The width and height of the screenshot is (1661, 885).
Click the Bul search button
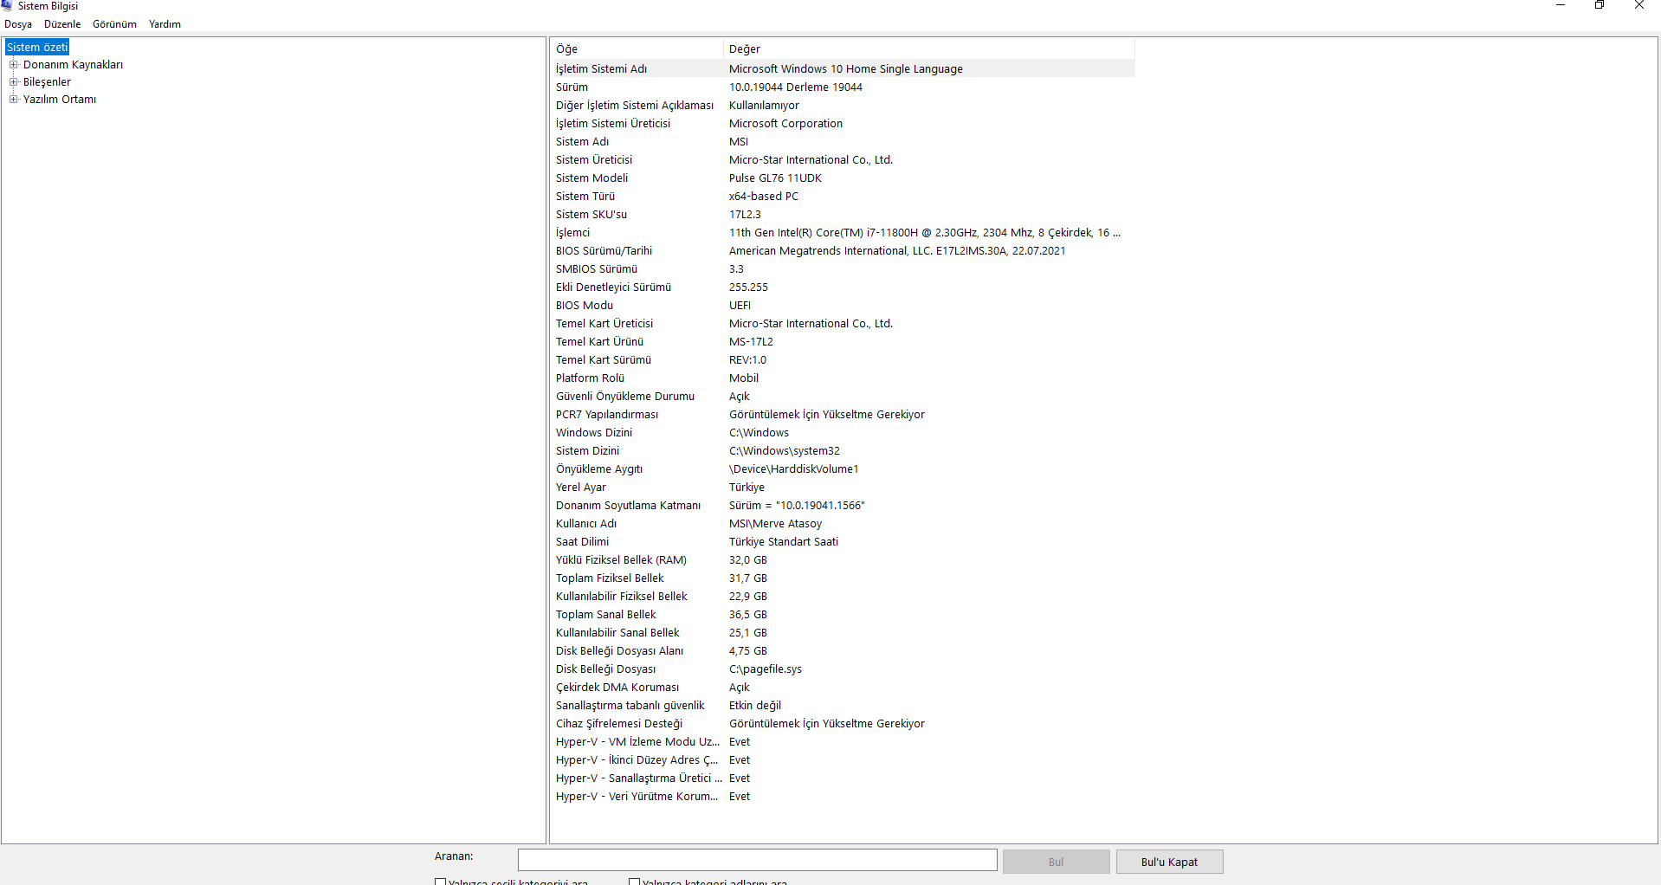1056,862
